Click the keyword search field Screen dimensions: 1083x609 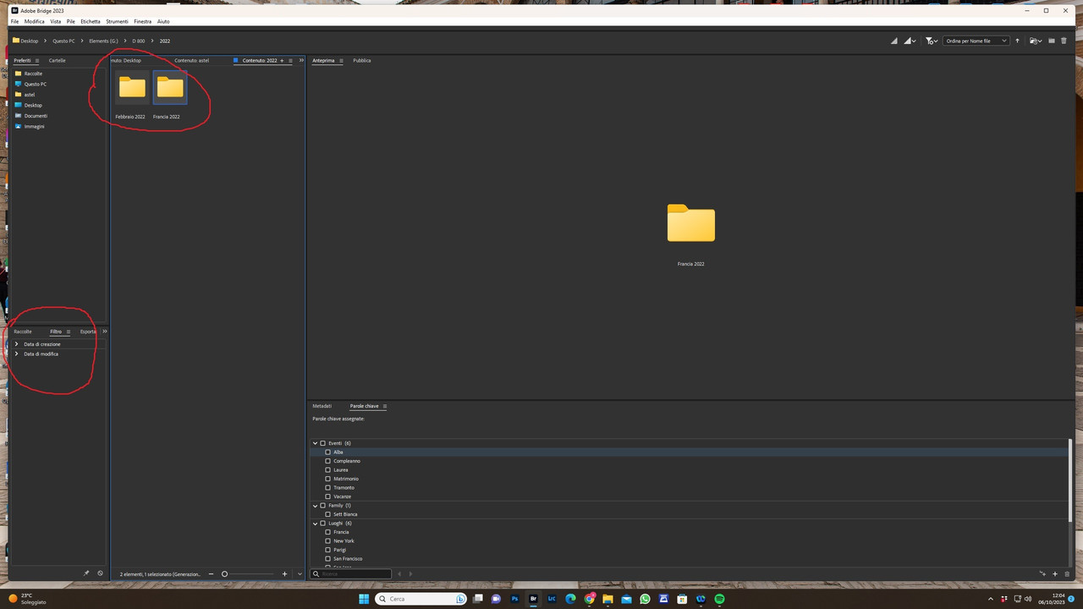click(350, 573)
